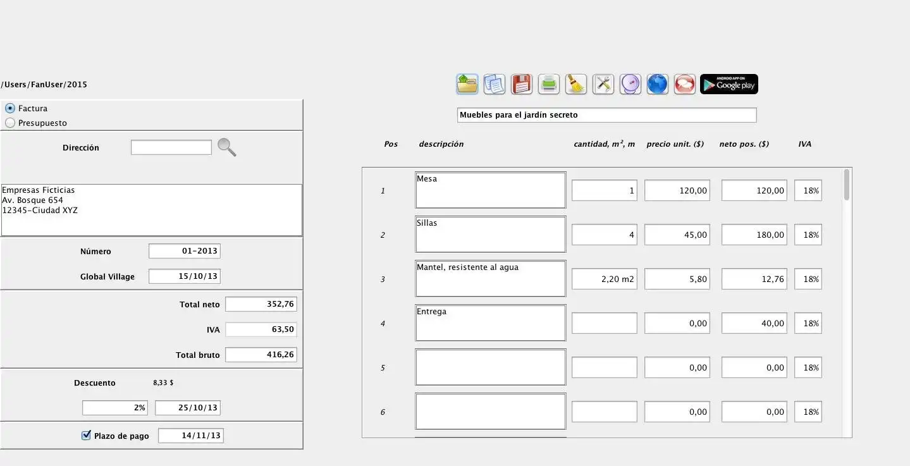Select the Factura radio button

pos(10,108)
